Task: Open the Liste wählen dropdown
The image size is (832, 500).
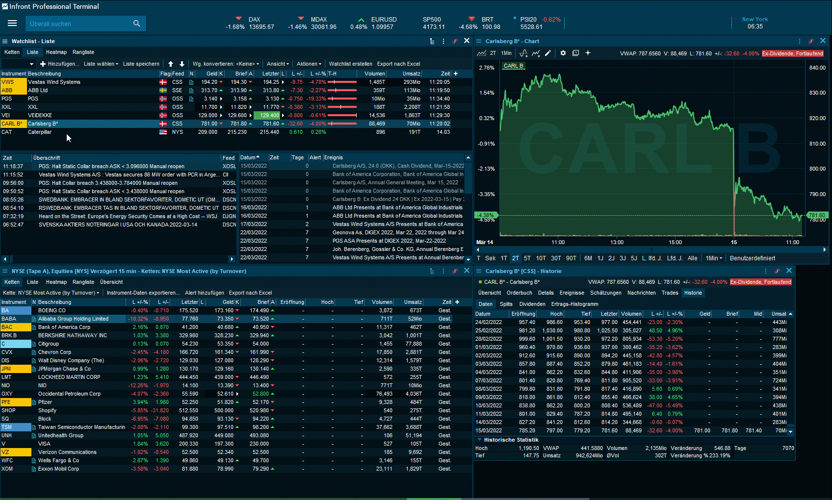Action: pyautogui.click(x=101, y=64)
